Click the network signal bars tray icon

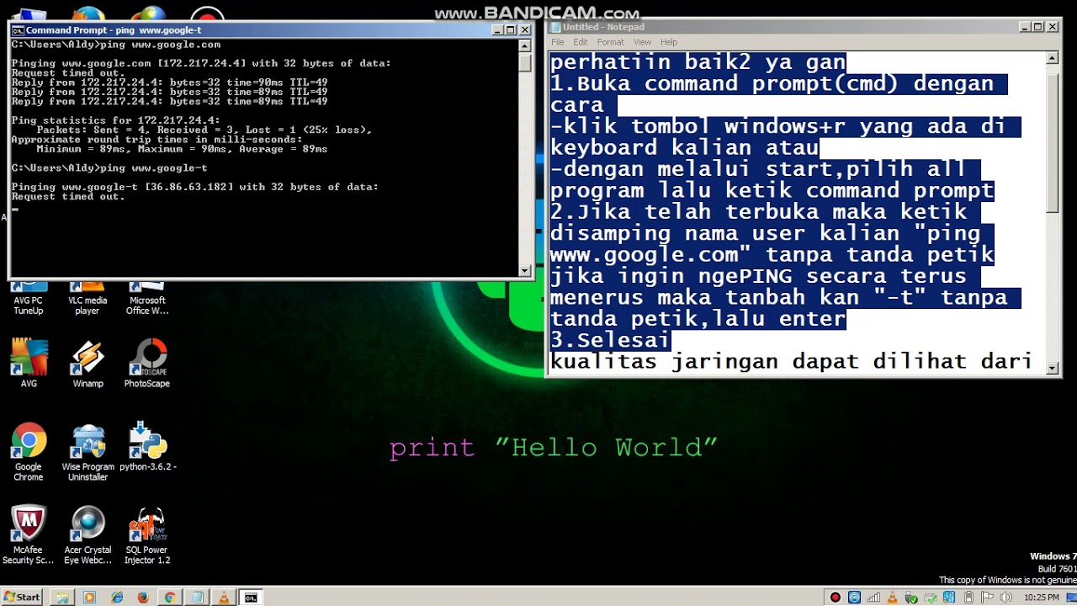pyautogui.click(x=873, y=598)
